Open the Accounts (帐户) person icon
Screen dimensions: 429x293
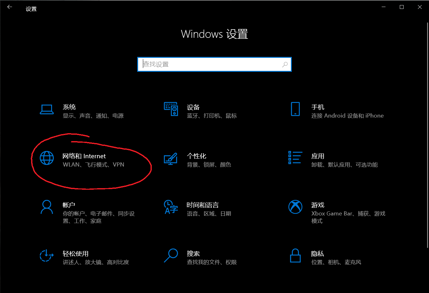pyautogui.click(x=47, y=207)
